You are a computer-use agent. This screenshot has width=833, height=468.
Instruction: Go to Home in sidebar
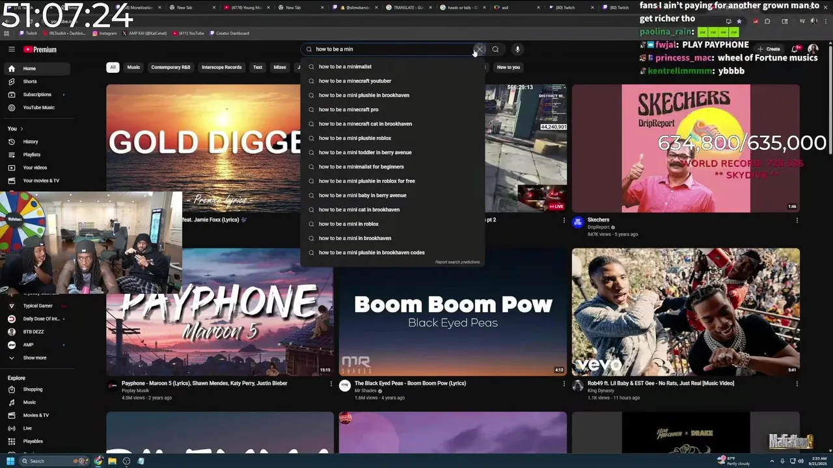[x=36, y=68]
